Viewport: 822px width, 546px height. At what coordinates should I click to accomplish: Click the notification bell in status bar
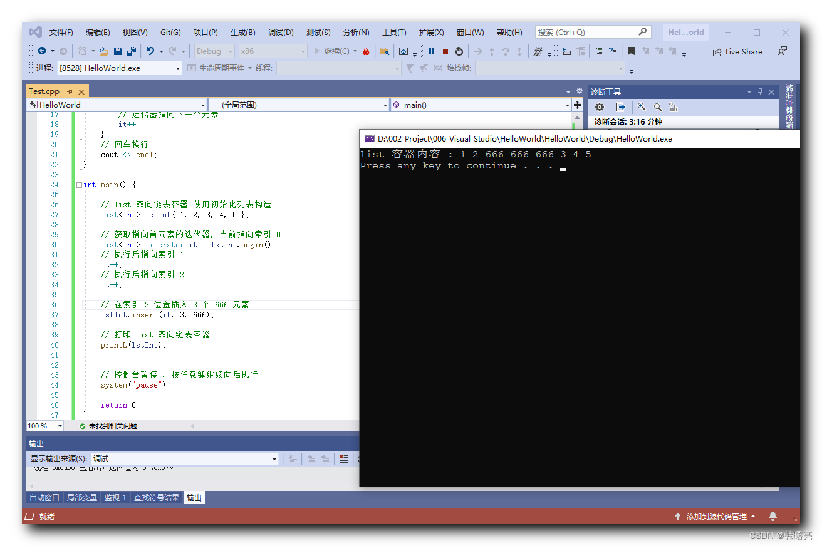[773, 517]
